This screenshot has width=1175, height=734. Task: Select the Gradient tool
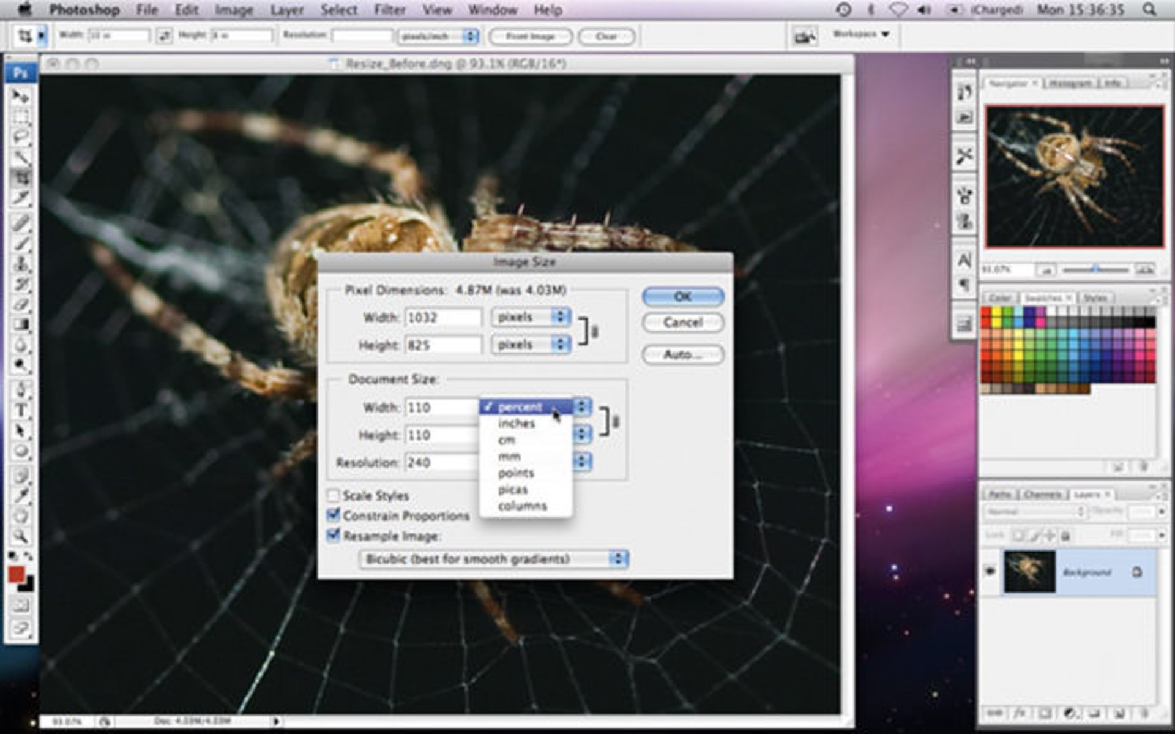click(x=21, y=324)
